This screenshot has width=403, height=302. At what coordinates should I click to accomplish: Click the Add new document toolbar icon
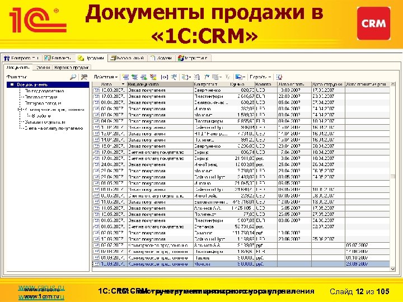(x=125, y=77)
